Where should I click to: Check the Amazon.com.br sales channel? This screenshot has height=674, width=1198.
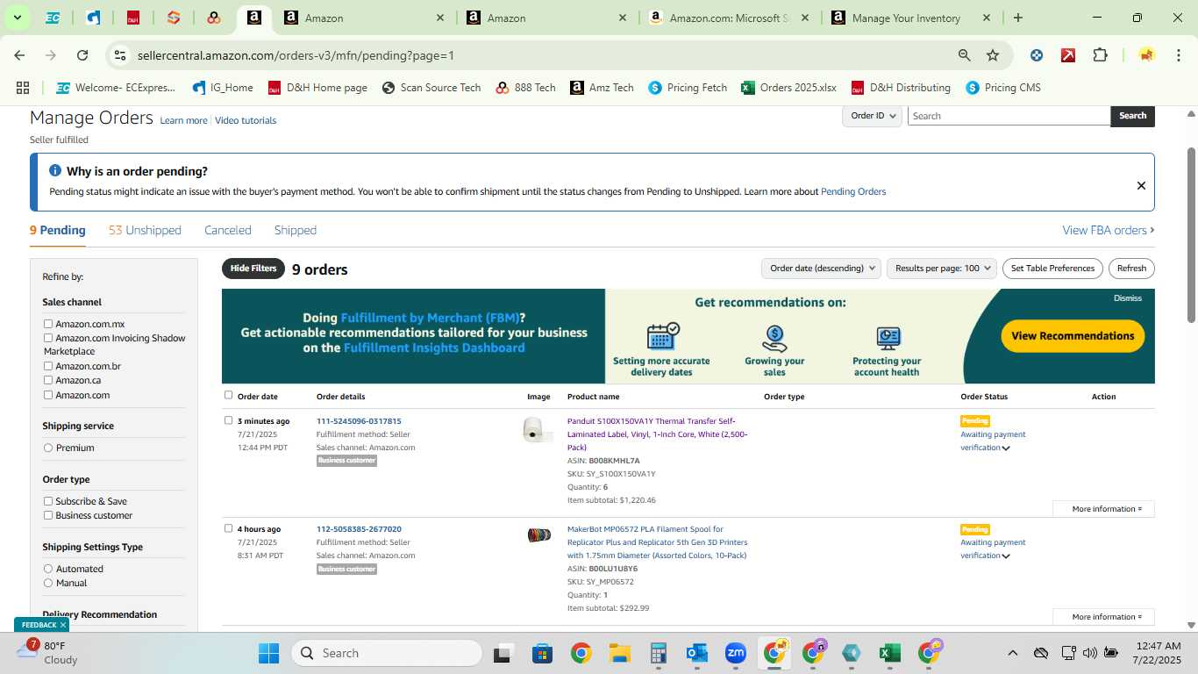(48, 366)
